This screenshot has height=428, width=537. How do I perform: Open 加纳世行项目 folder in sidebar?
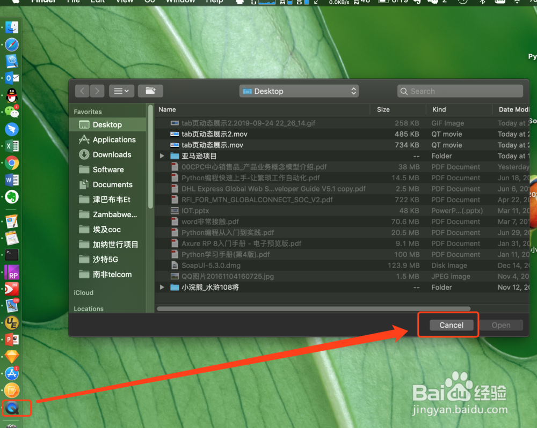click(x=107, y=245)
